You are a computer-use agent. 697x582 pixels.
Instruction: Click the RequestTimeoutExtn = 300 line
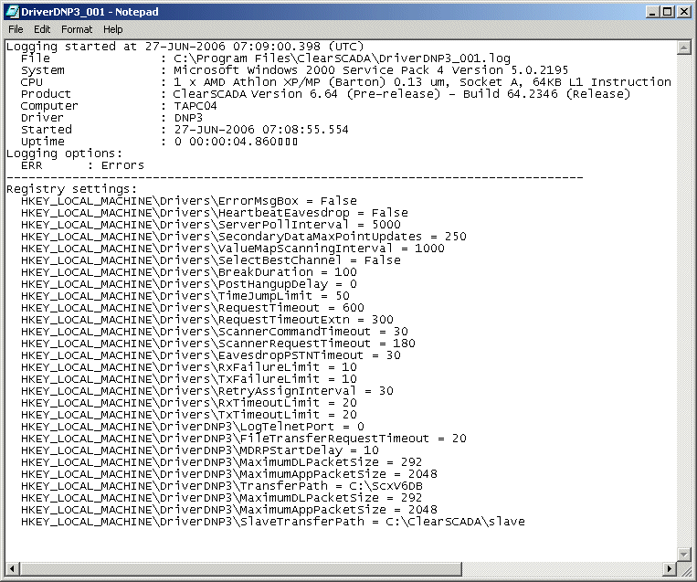(206, 320)
